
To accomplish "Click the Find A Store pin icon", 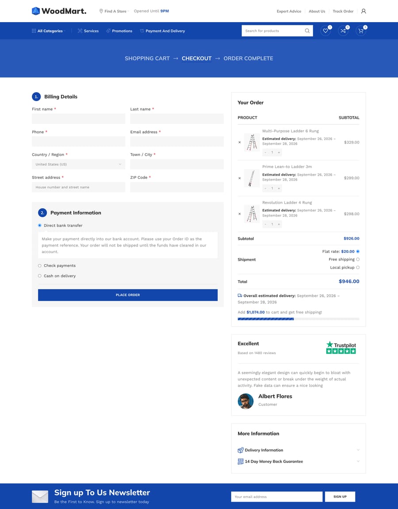I will pyautogui.click(x=101, y=11).
